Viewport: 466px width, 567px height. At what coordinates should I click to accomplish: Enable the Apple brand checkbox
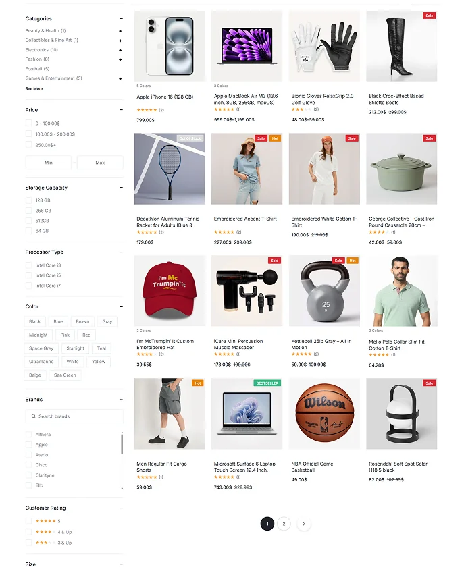(28, 445)
